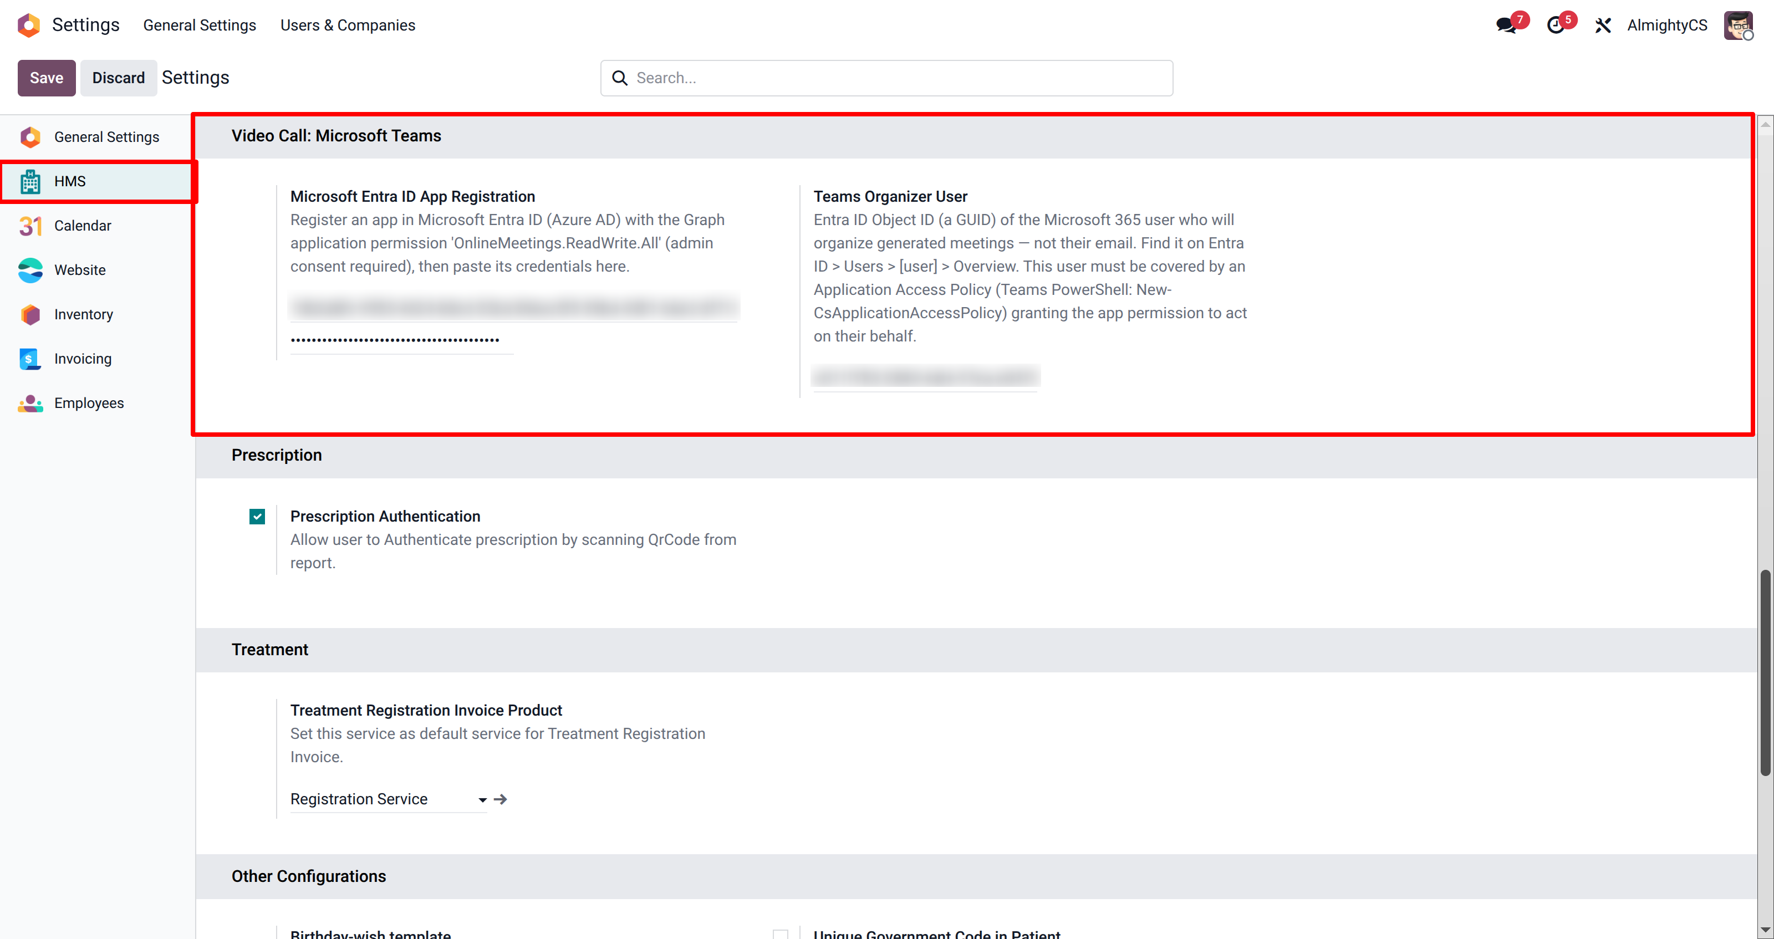Select the Invoicing settings tab
1774x939 pixels.
(98, 359)
